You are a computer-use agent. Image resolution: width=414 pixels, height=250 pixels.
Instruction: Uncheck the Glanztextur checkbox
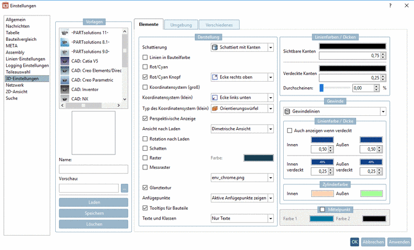(x=145, y=188)
